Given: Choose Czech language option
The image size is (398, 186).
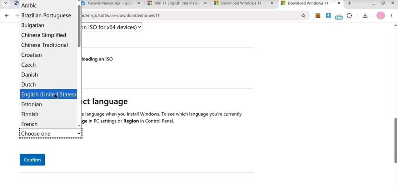Looking at the screenshot, I should [48, 65].
